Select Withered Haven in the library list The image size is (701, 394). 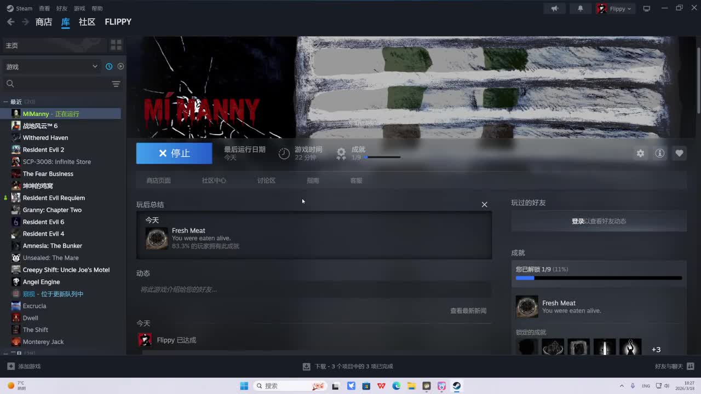point(45,138)
